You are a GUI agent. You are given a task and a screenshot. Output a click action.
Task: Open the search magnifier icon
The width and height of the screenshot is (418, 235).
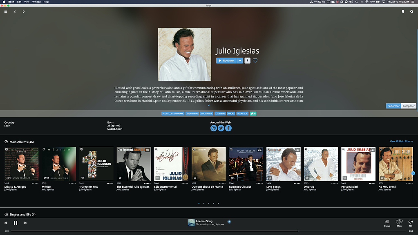(x=412, y=12)
